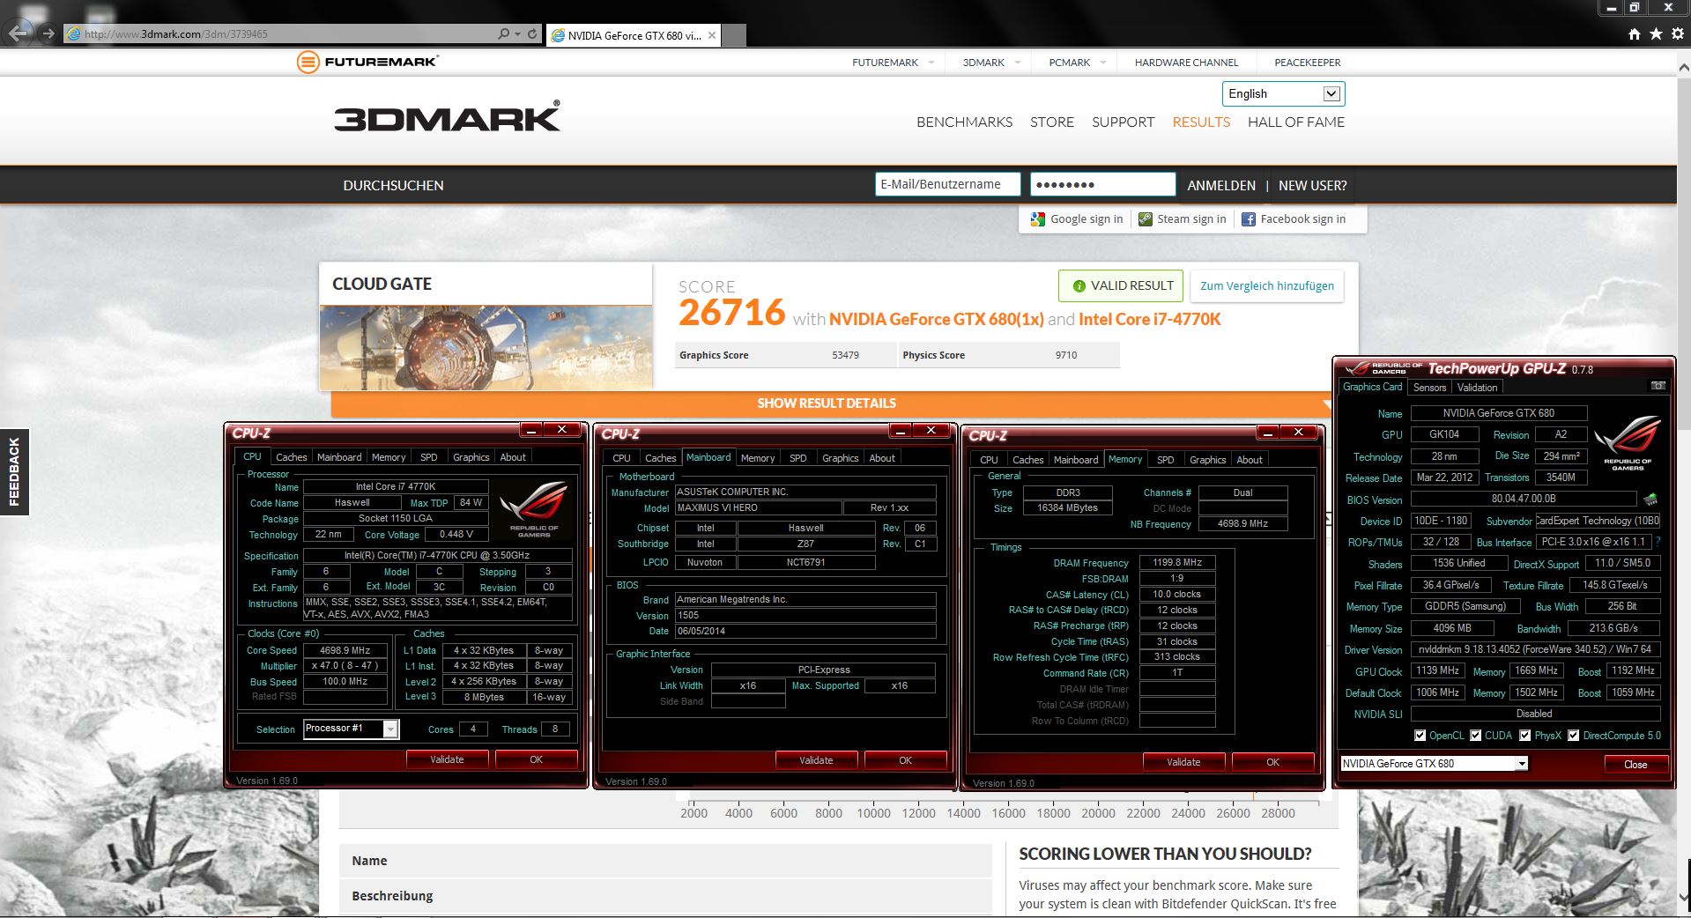The width and height of the screenshot is (1691, 918).
Task: Click the Facebook sign in icon
Action: coord(1249,219)
